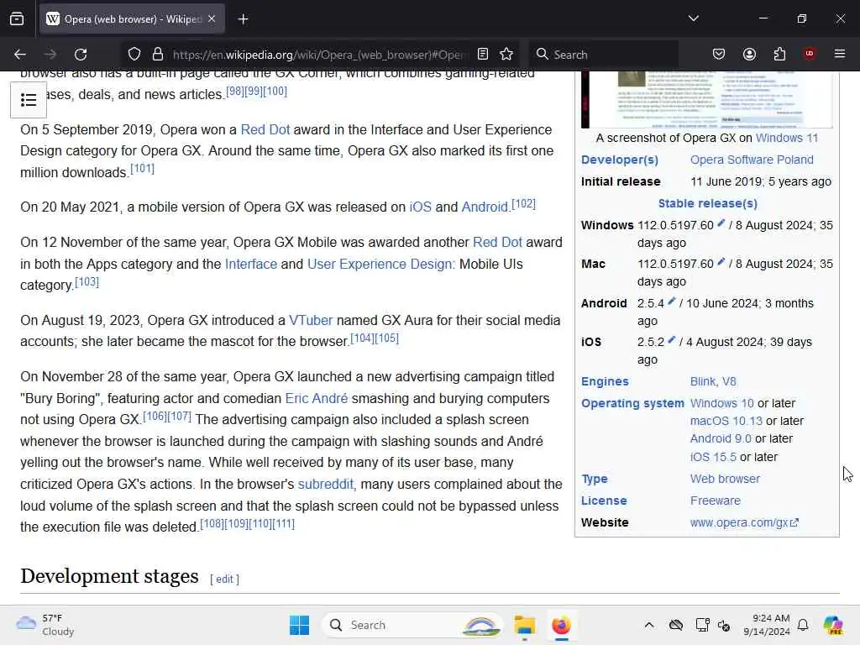Open Android 9.0 link

[x=721, y=438]
